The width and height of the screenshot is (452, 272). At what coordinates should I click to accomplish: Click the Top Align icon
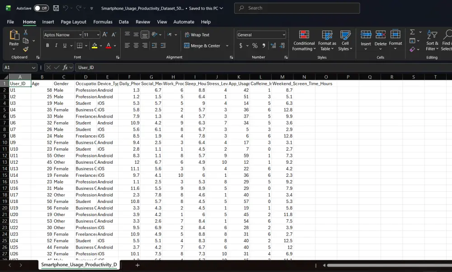127,34
